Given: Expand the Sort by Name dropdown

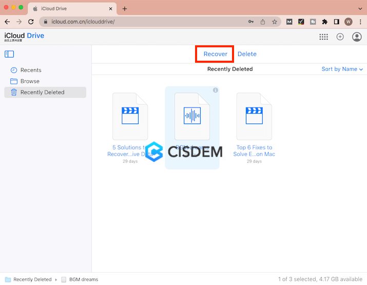Looking at the screenshot, I should 342,69.
